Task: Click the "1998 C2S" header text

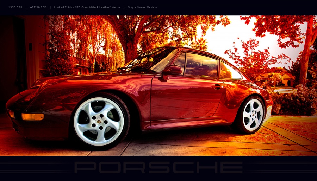Action: pos(15,7)
